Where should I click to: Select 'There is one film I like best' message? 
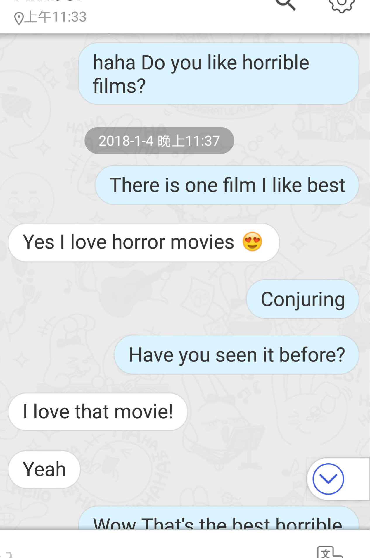[227, 185]
